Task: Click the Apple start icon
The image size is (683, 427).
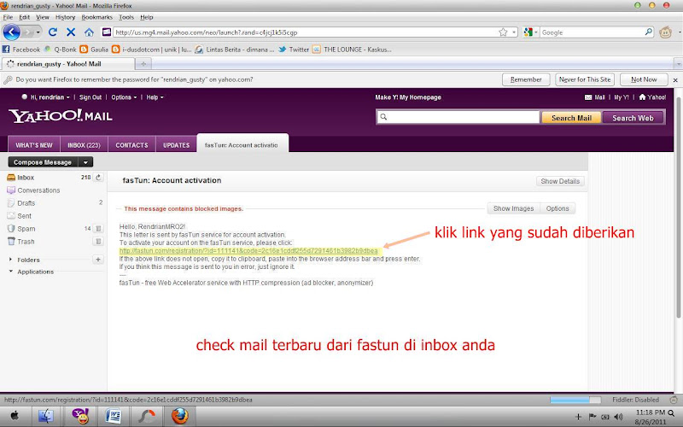Action: click(x=15, y=416)
